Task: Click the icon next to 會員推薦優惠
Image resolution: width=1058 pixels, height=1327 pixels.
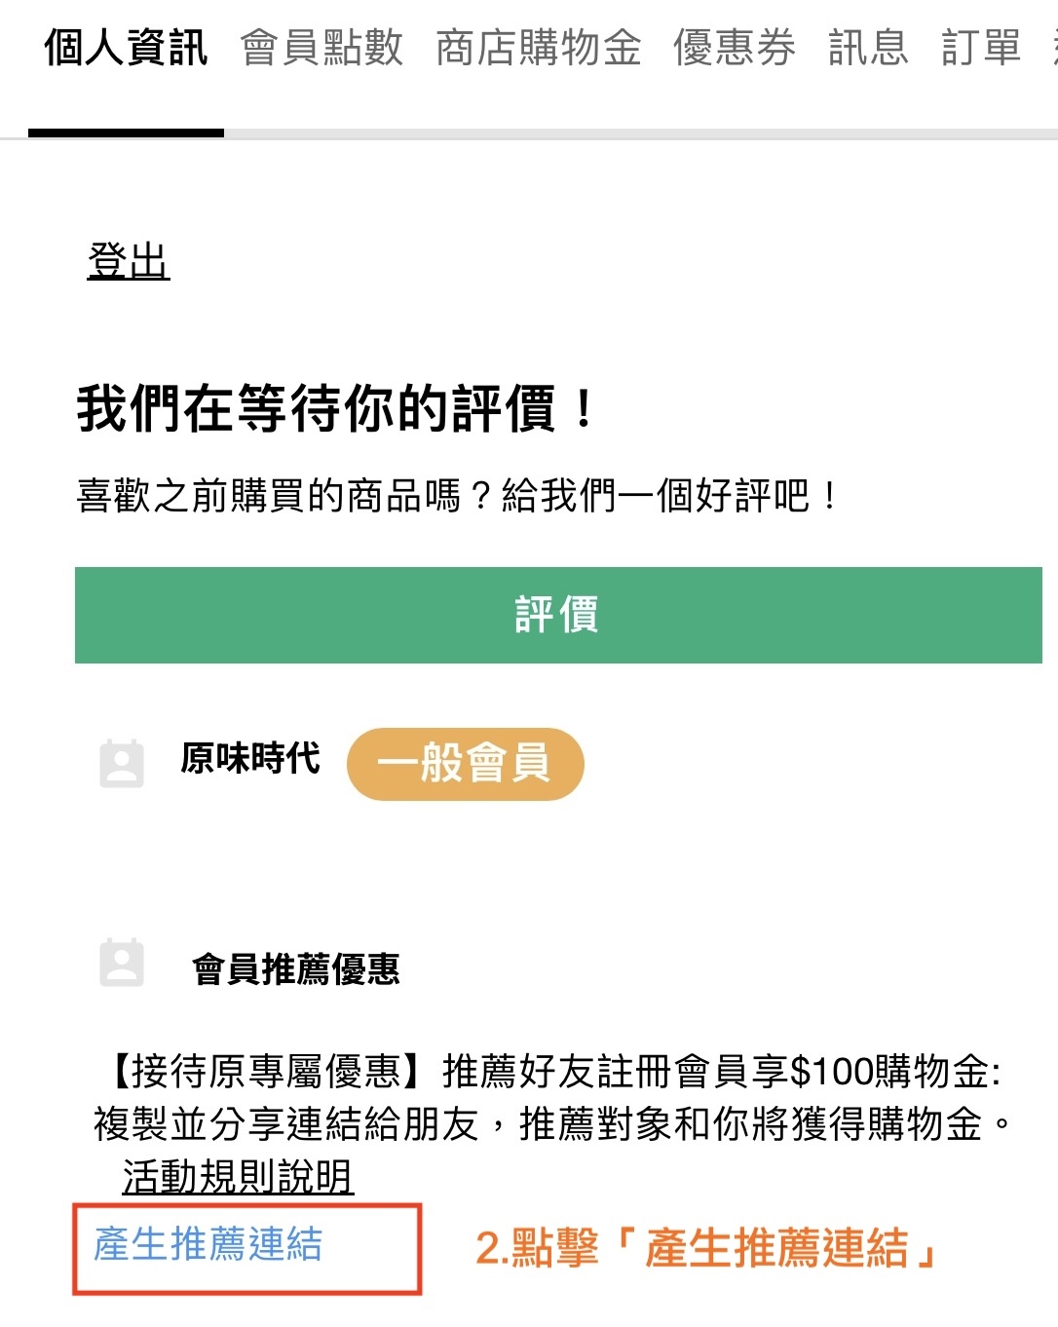Action: [122, 963]
